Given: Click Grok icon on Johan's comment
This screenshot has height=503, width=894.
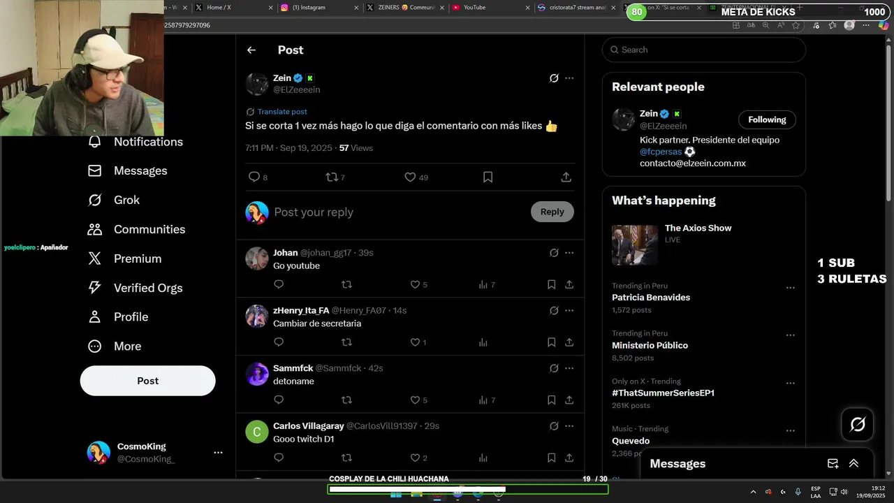Looking at the screenshot, I should 554,253.
